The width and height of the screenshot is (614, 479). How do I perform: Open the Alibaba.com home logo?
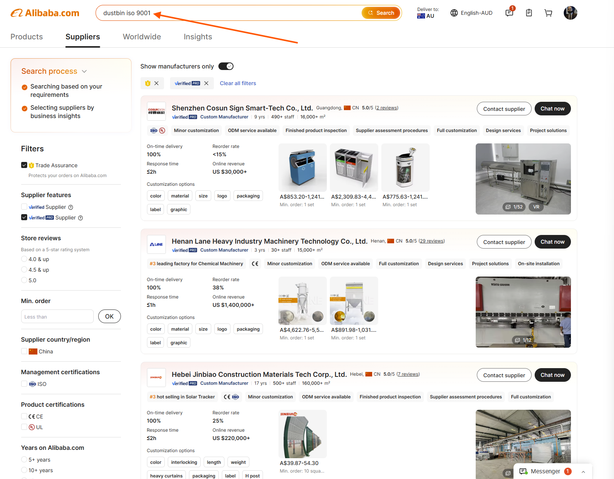[x=45, y=13]
